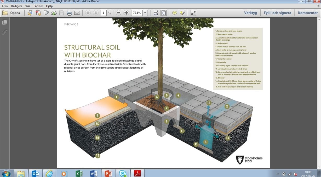Click the save diskette icon

tap(62, 13)
